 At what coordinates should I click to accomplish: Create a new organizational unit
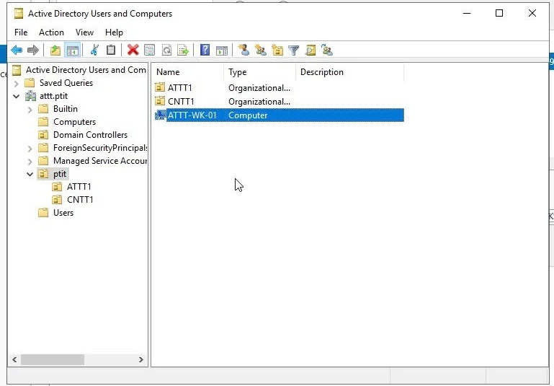click(277, 51)
